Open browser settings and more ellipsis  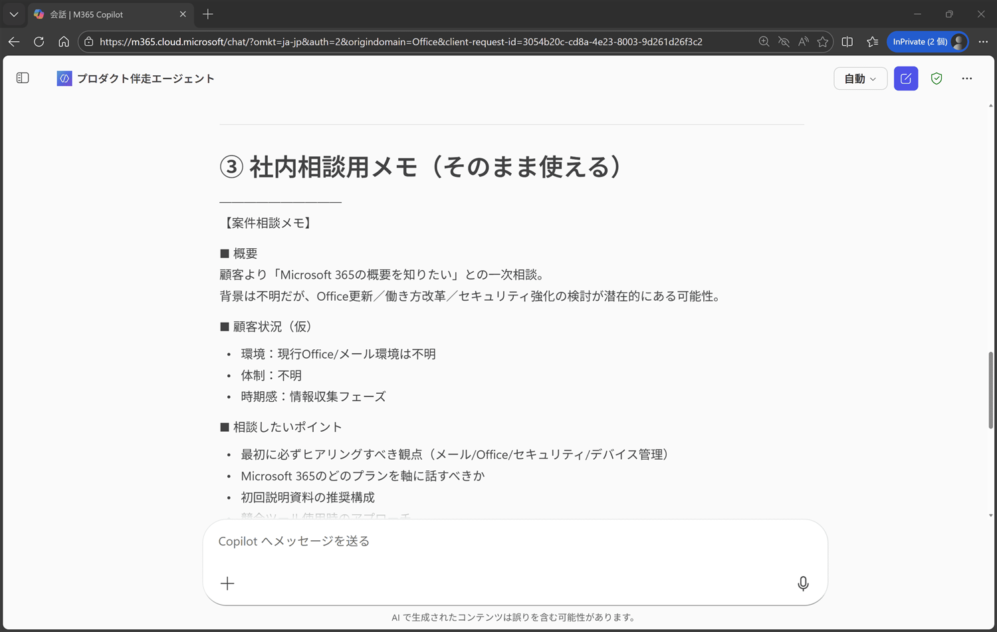click(x=983, y=41)
